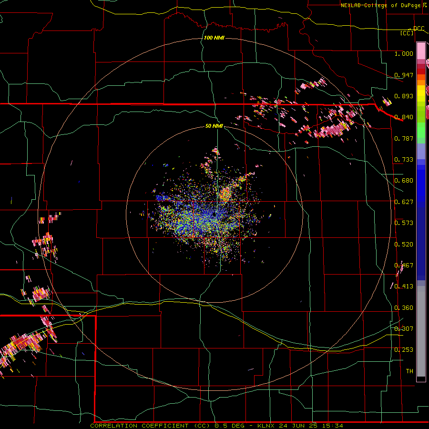Viewport: 429px width, 429px height.
Task: Click the 0.253 value on the color scale
Action: point(404,350)
